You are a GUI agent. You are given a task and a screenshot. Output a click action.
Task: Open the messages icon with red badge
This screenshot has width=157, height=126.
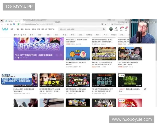[121, 29]
